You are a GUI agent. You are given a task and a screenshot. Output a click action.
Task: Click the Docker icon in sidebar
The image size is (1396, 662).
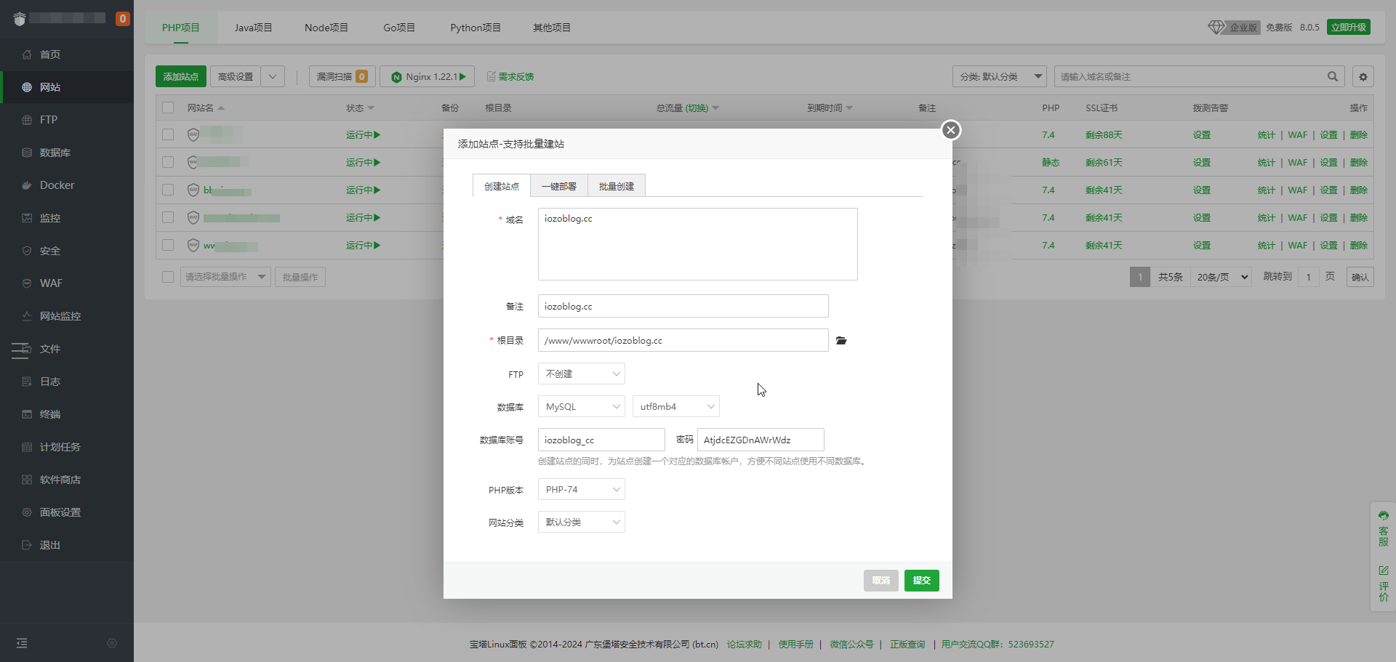pyautogui.click(x=27, y=185)
